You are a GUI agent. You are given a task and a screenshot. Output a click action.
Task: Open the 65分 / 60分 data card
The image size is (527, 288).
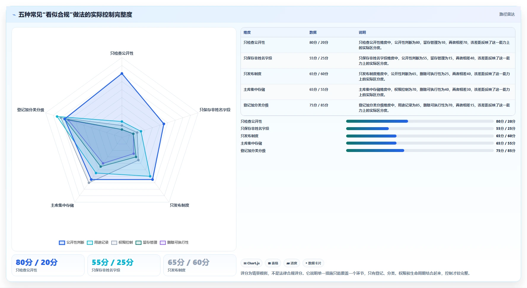pyautogui.click(x=200, y=265)
